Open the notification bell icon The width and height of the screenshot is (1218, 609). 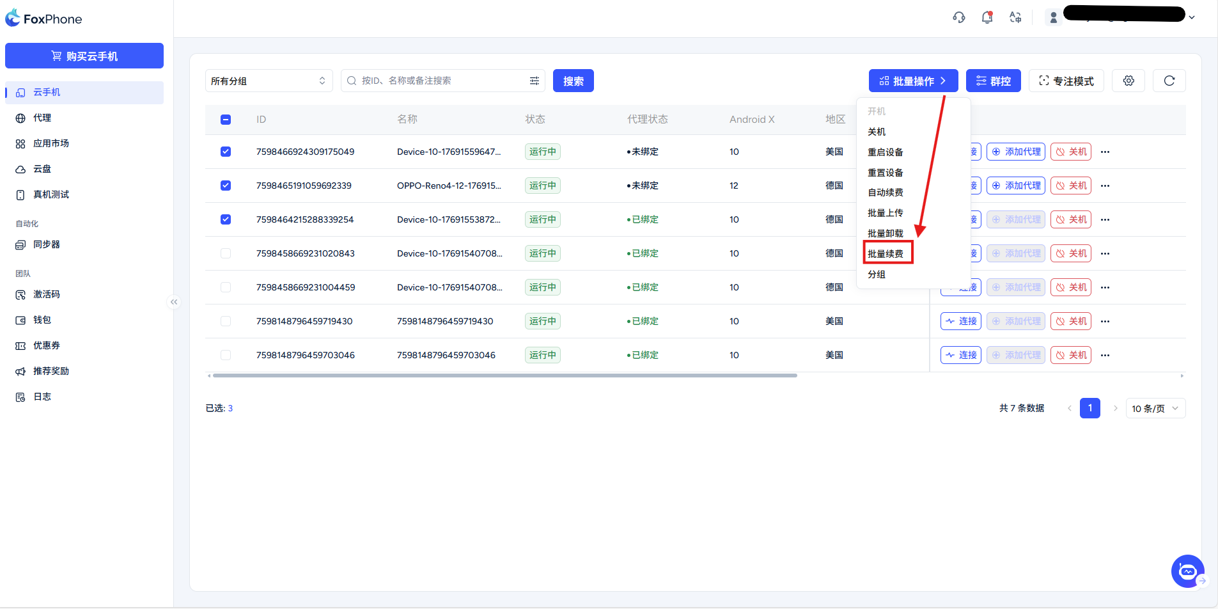tap(987, 18)
